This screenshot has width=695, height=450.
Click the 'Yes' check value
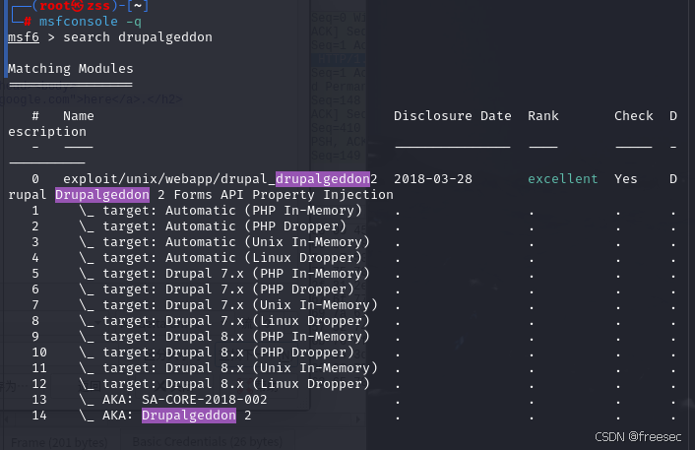point(625,179)
